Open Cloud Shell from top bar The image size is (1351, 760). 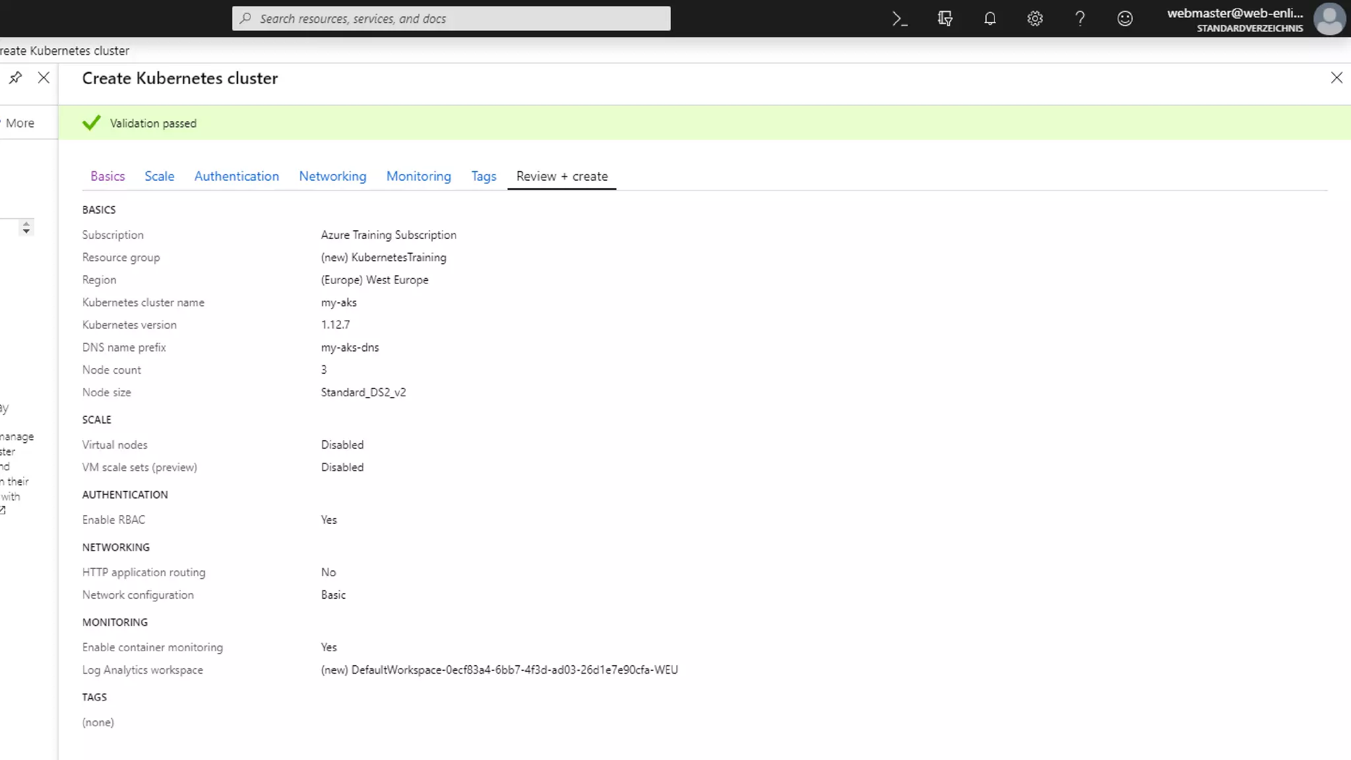900,18
